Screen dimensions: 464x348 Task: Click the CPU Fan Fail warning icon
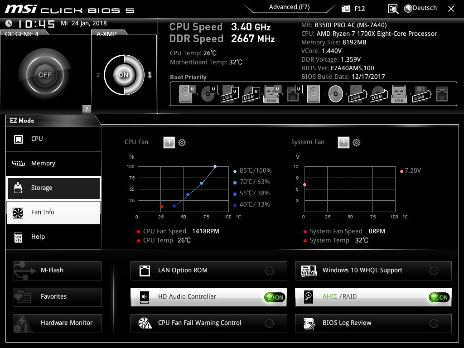(145, 323)
